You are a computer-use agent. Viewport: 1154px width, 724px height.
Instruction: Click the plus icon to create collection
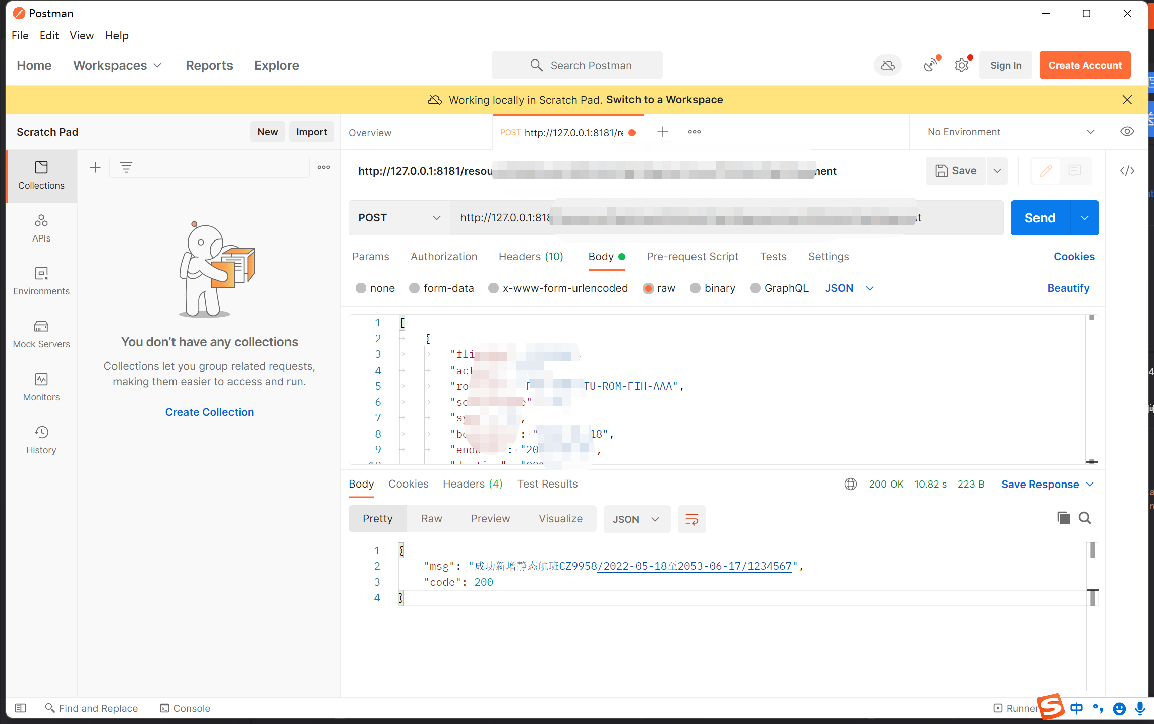pyautogui.click(x=95, y=167)
